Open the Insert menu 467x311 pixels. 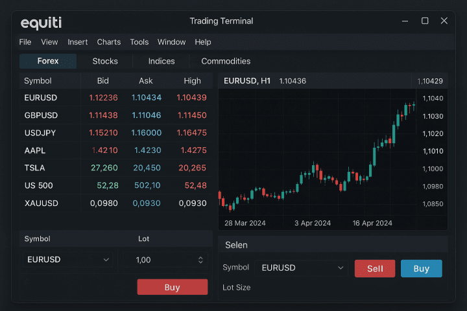pyautogui.click(x=77, y=42)
